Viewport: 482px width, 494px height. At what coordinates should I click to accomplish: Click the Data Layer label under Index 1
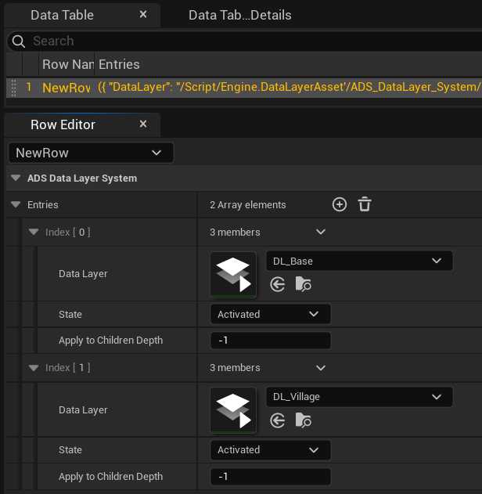pos(83,410)
